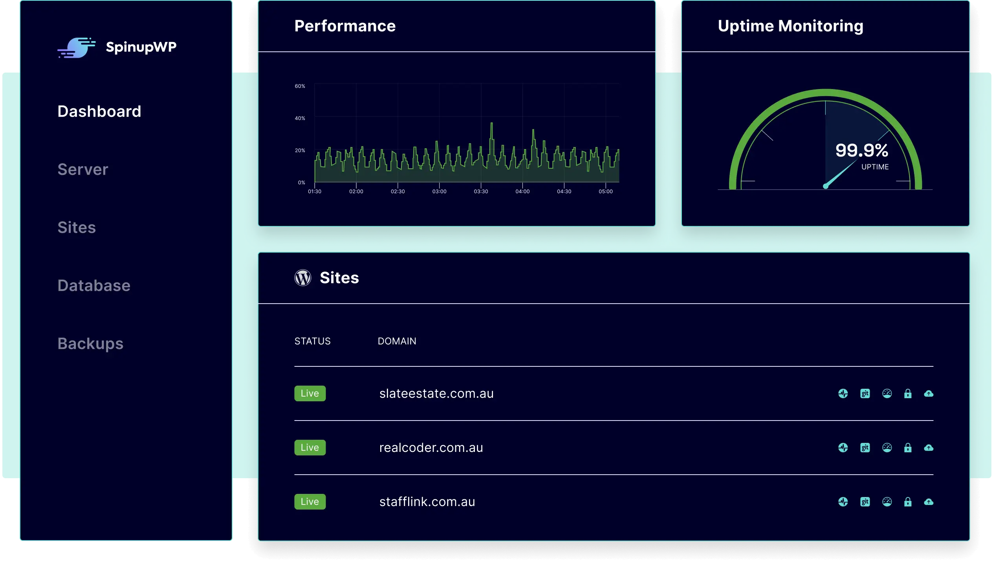Open health monitor icon for slateestate.com.au
Image resolution: width=993 pixels, height=579 pixels.
(x=843, y=393)
